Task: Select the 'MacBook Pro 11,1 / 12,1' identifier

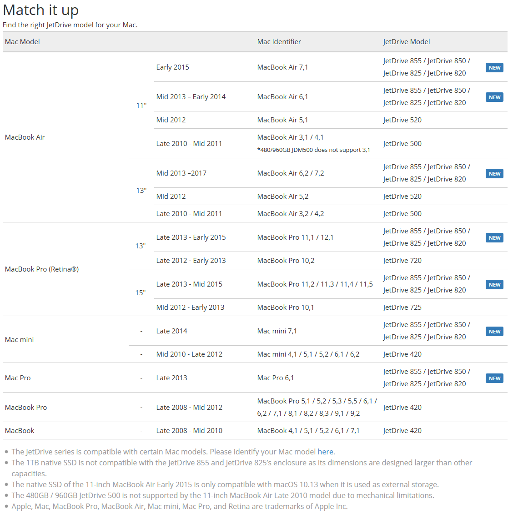Action: click(295, 237)
